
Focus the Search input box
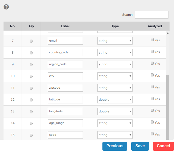[152, 15]
